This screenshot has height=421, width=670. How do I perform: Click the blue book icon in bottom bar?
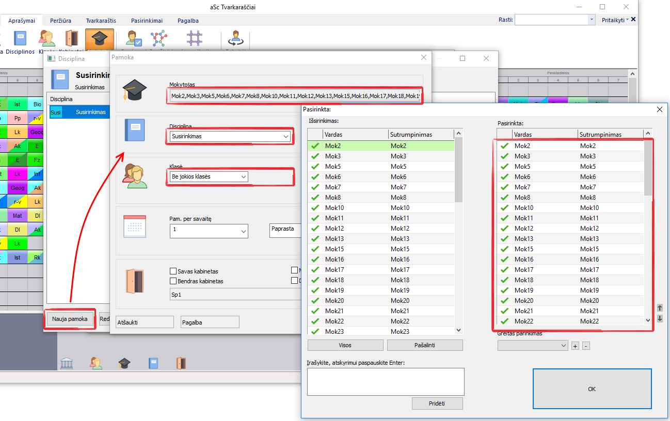pos(153,363)
